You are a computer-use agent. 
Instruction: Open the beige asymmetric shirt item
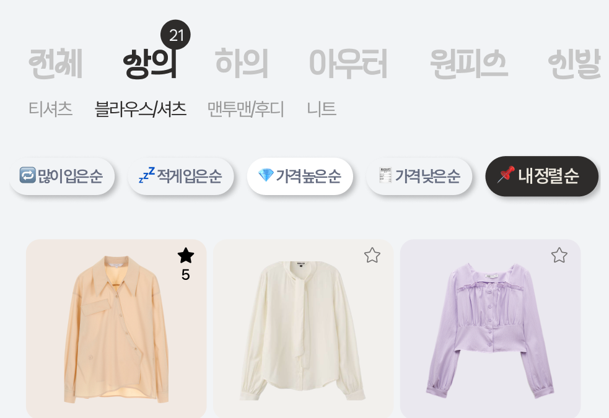[116, 328]
